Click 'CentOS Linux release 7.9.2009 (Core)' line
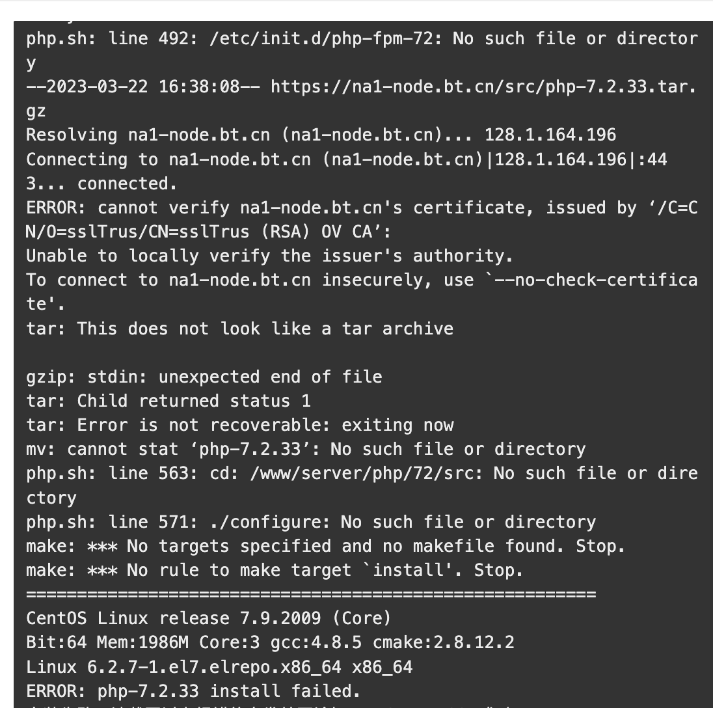This screenshot has width=713, height=708. [209, 618]
